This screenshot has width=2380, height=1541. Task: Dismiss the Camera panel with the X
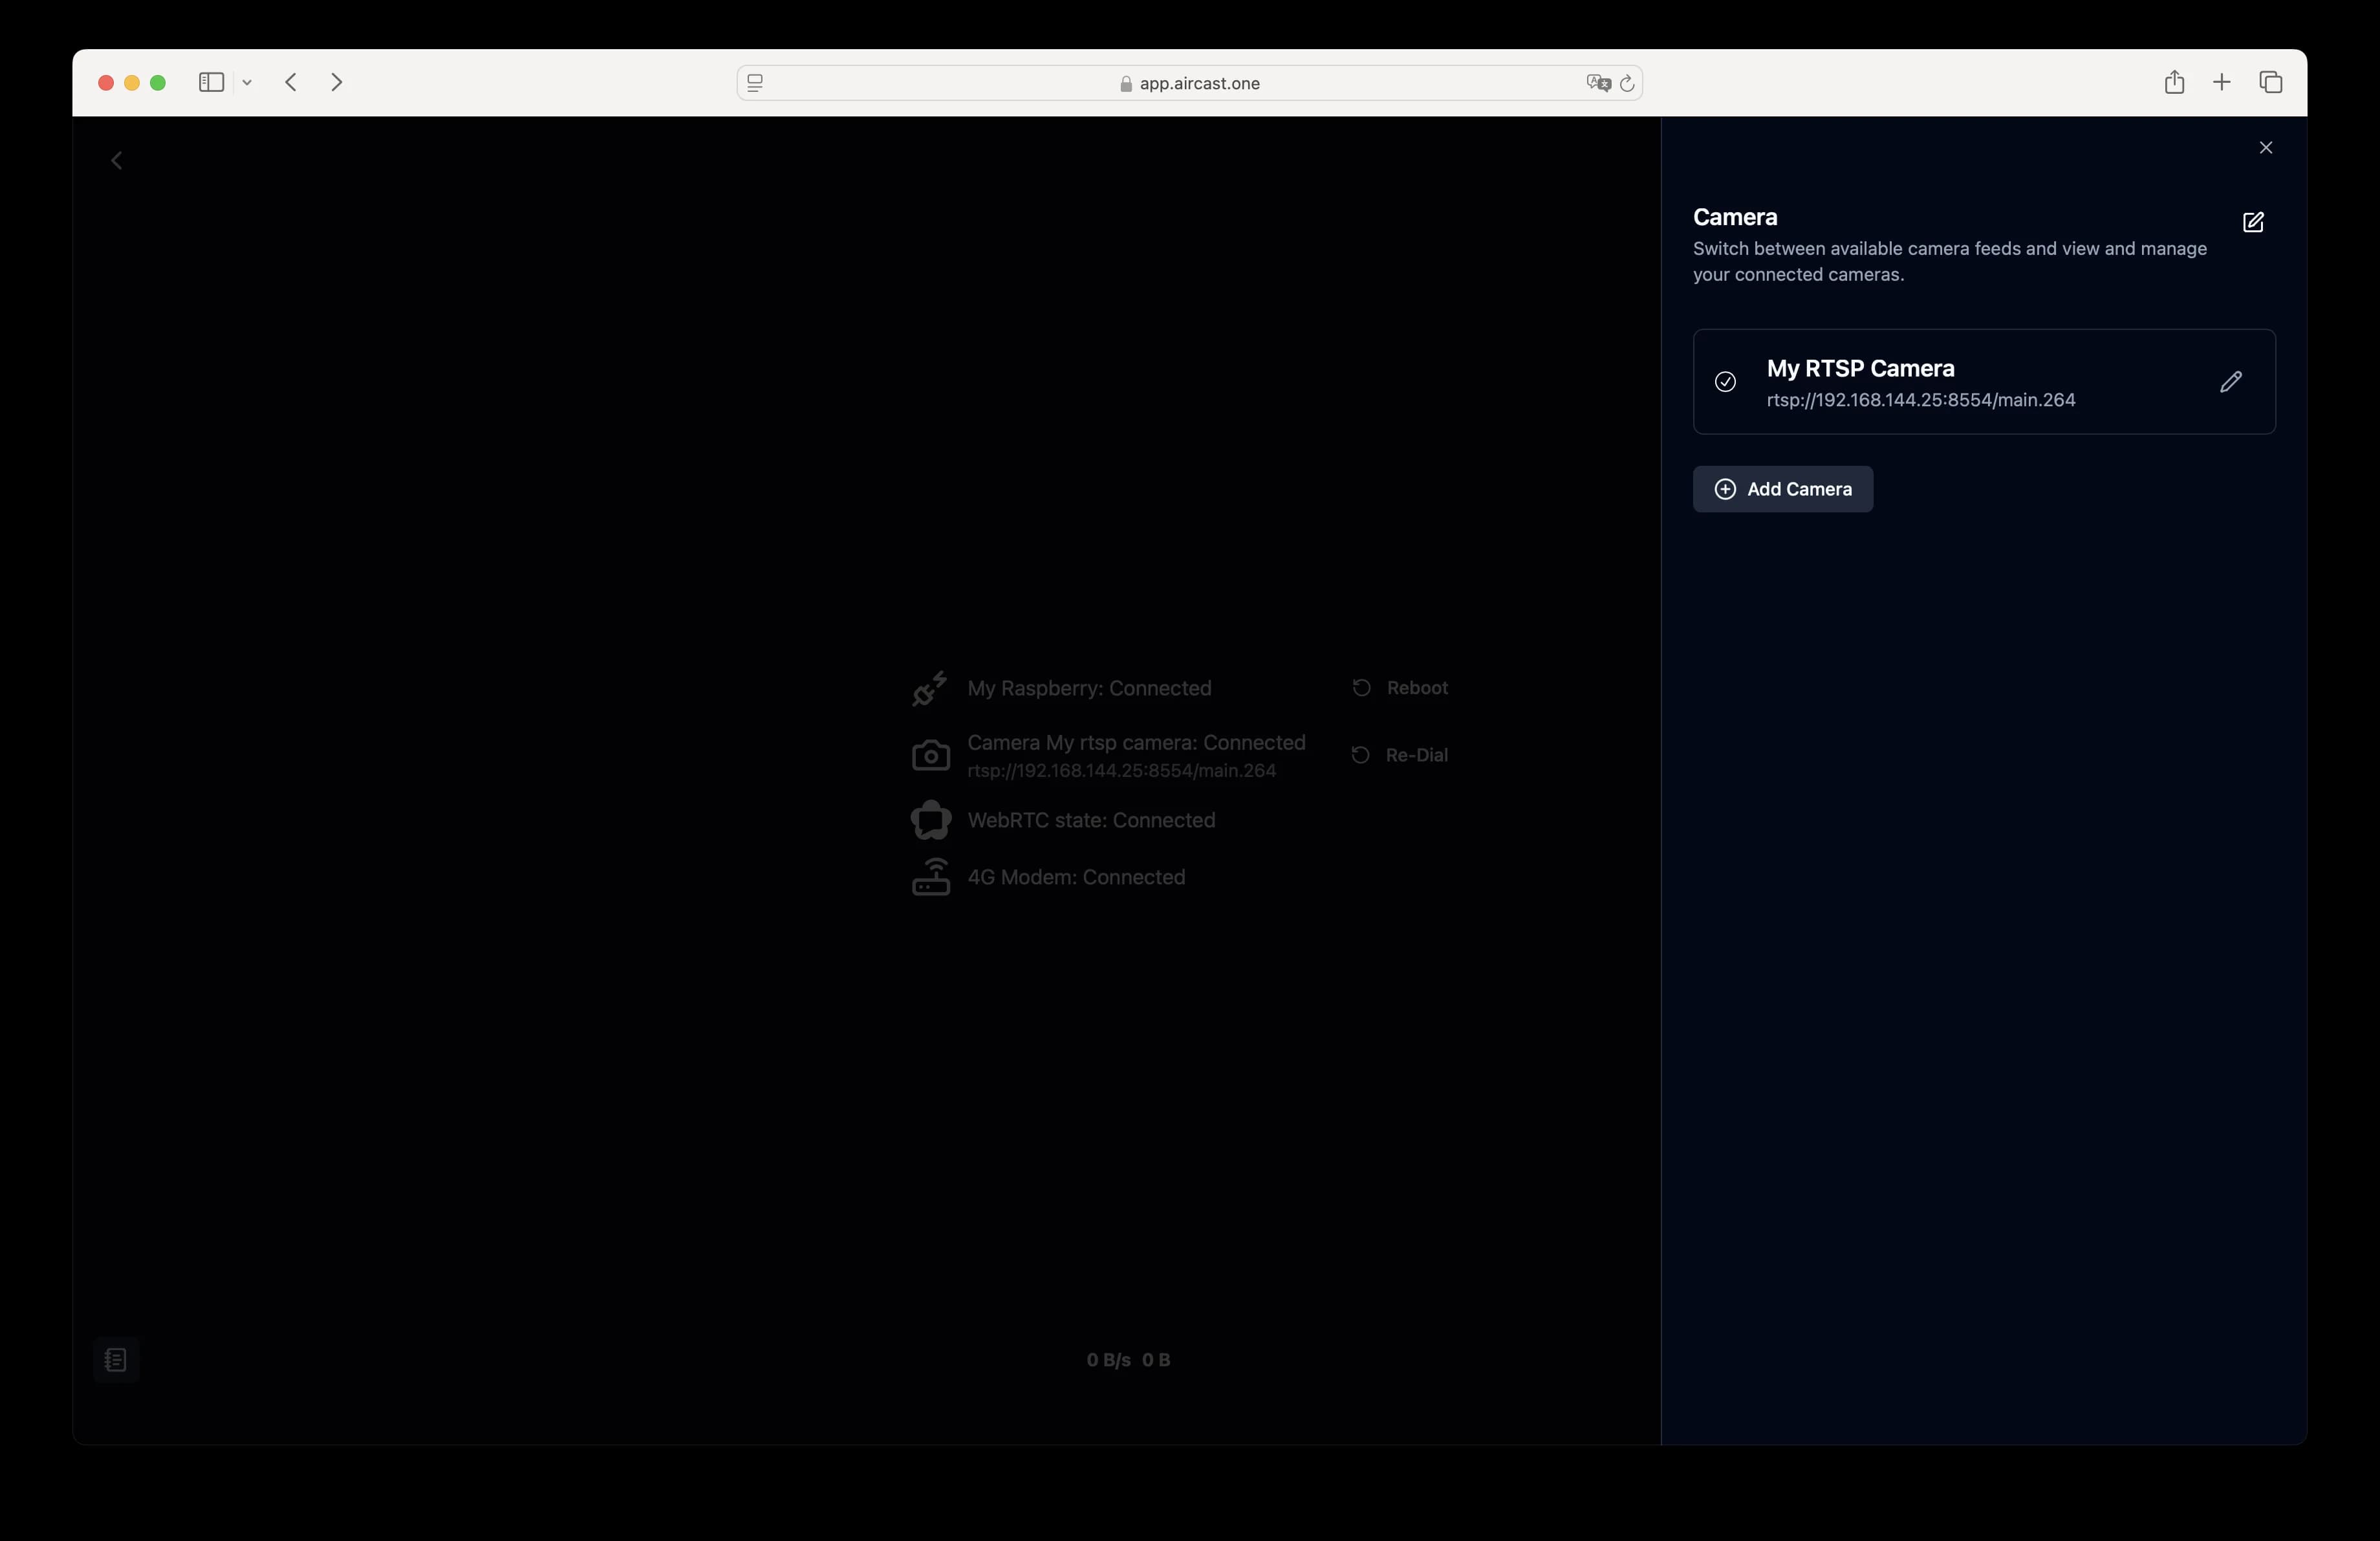2266,147
